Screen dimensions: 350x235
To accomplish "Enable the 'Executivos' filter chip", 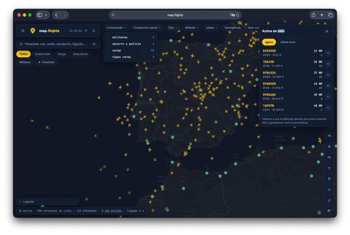I will (x=80, y=54).
